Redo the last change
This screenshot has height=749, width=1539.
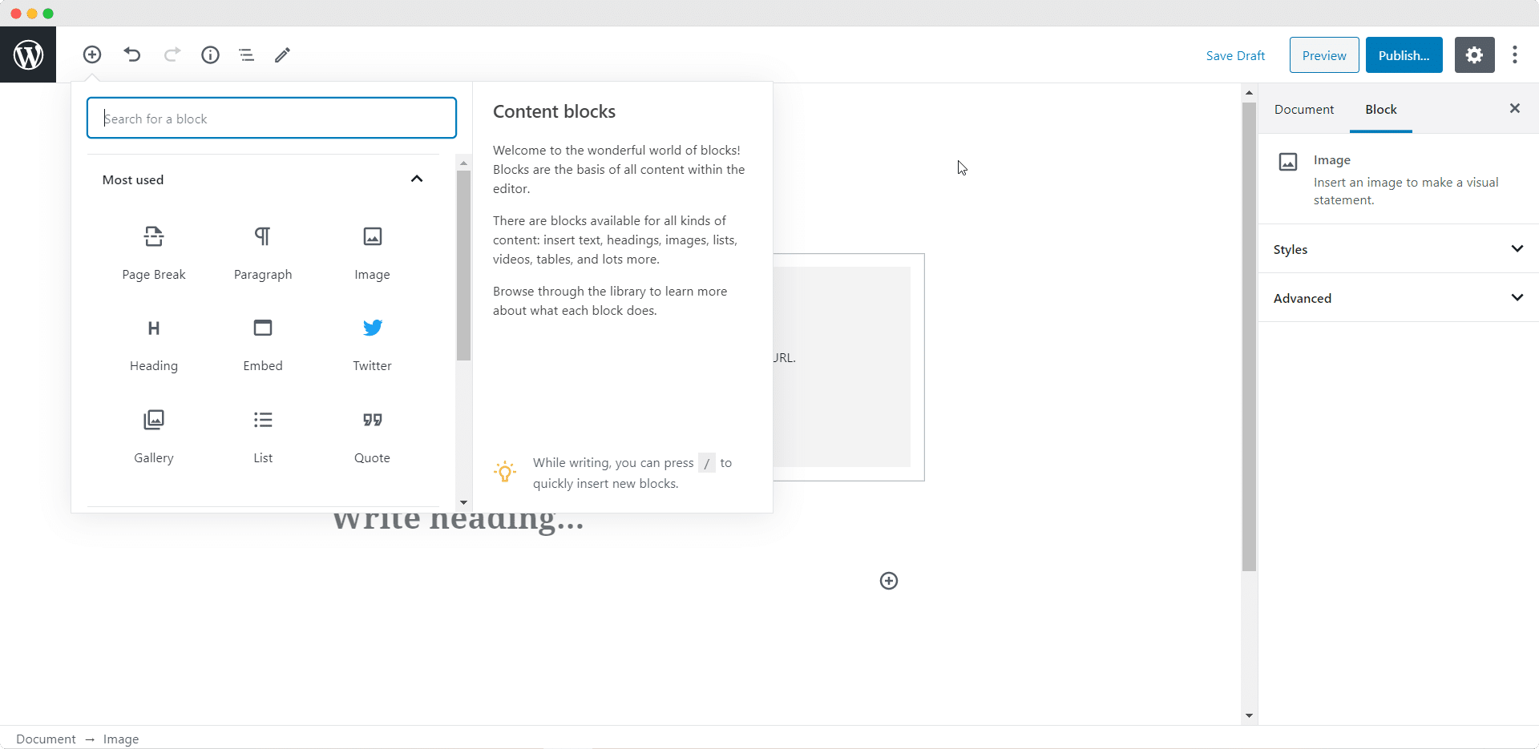click(172, 54)
